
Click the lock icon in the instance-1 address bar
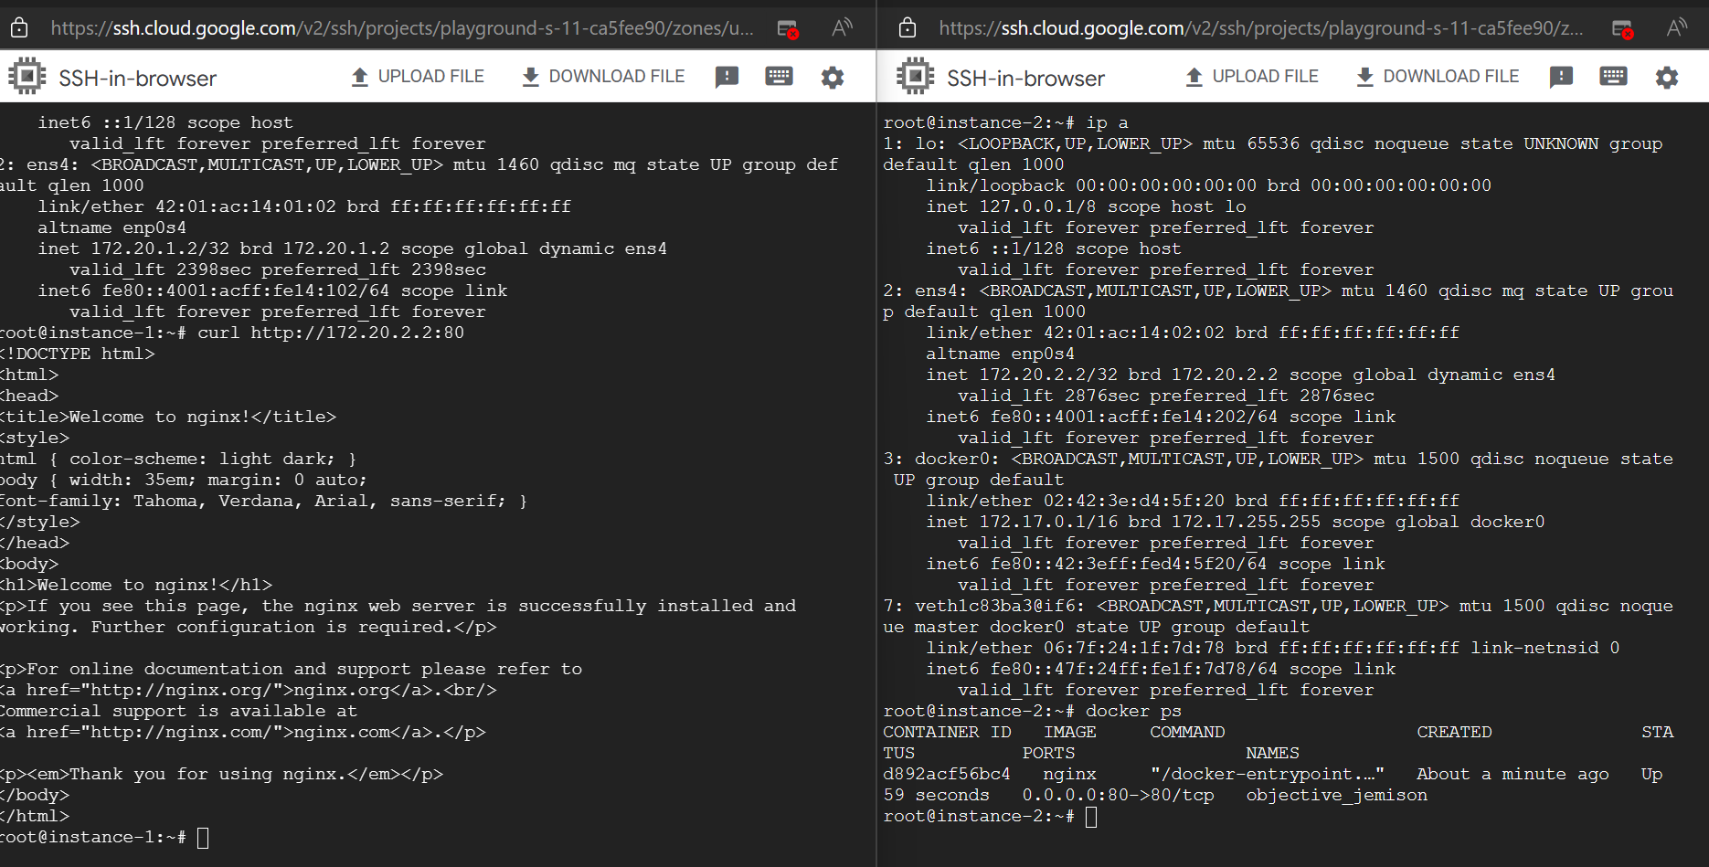pos(20,27)
